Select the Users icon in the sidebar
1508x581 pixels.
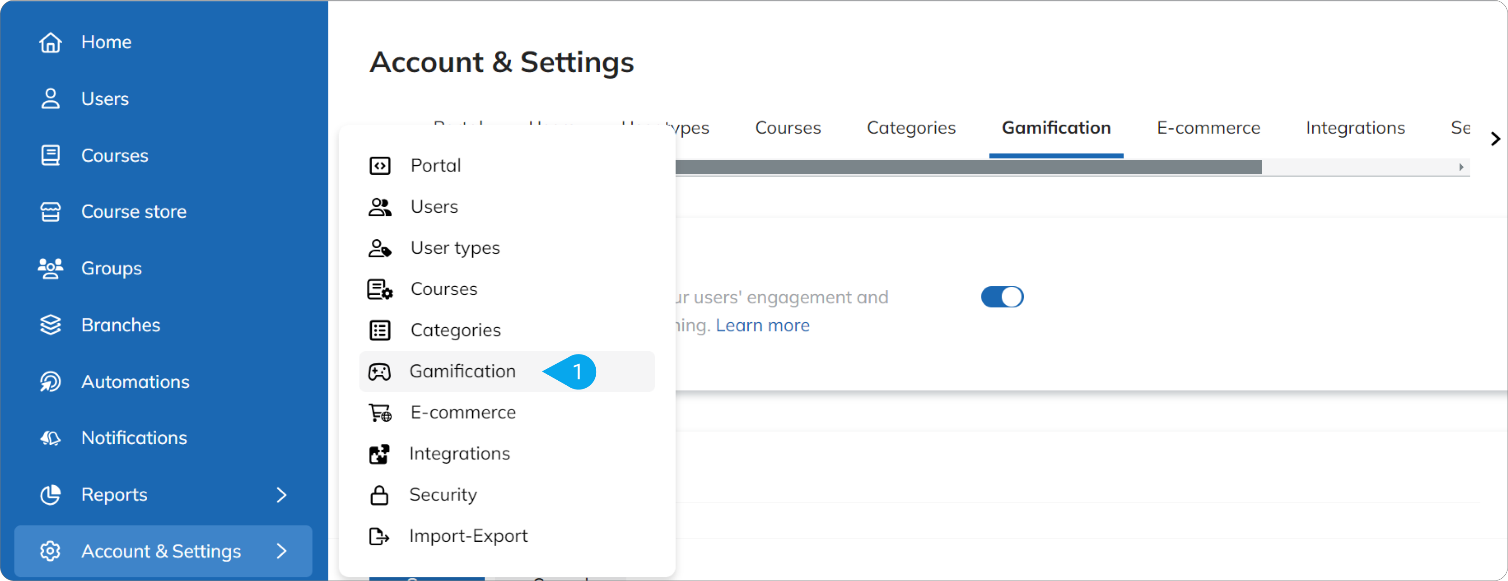coord(50,99)
